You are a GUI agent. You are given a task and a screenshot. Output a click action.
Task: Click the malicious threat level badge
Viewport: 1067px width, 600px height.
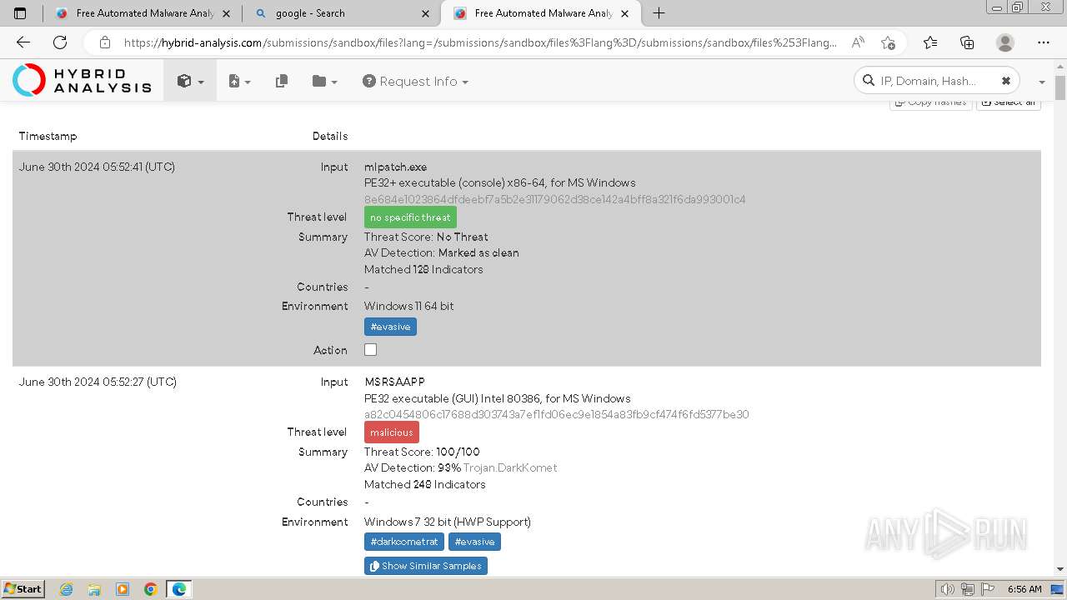click(x=392, y=432)
